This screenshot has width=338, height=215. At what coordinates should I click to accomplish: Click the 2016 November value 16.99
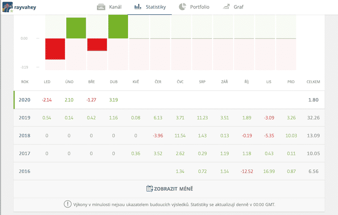269,171
